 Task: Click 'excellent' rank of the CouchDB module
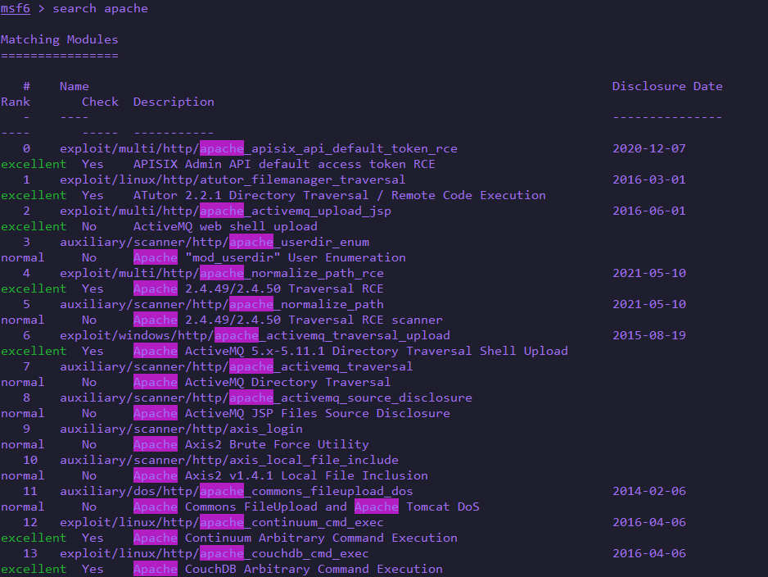pos(34,569)
